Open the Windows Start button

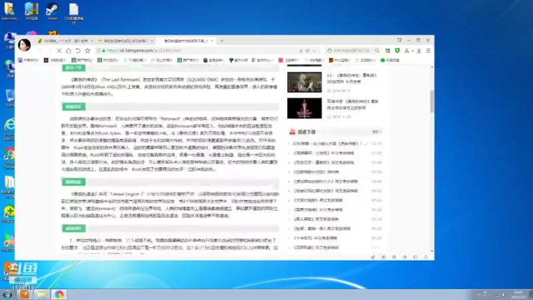pyautogui.click(x=7, y=295)
